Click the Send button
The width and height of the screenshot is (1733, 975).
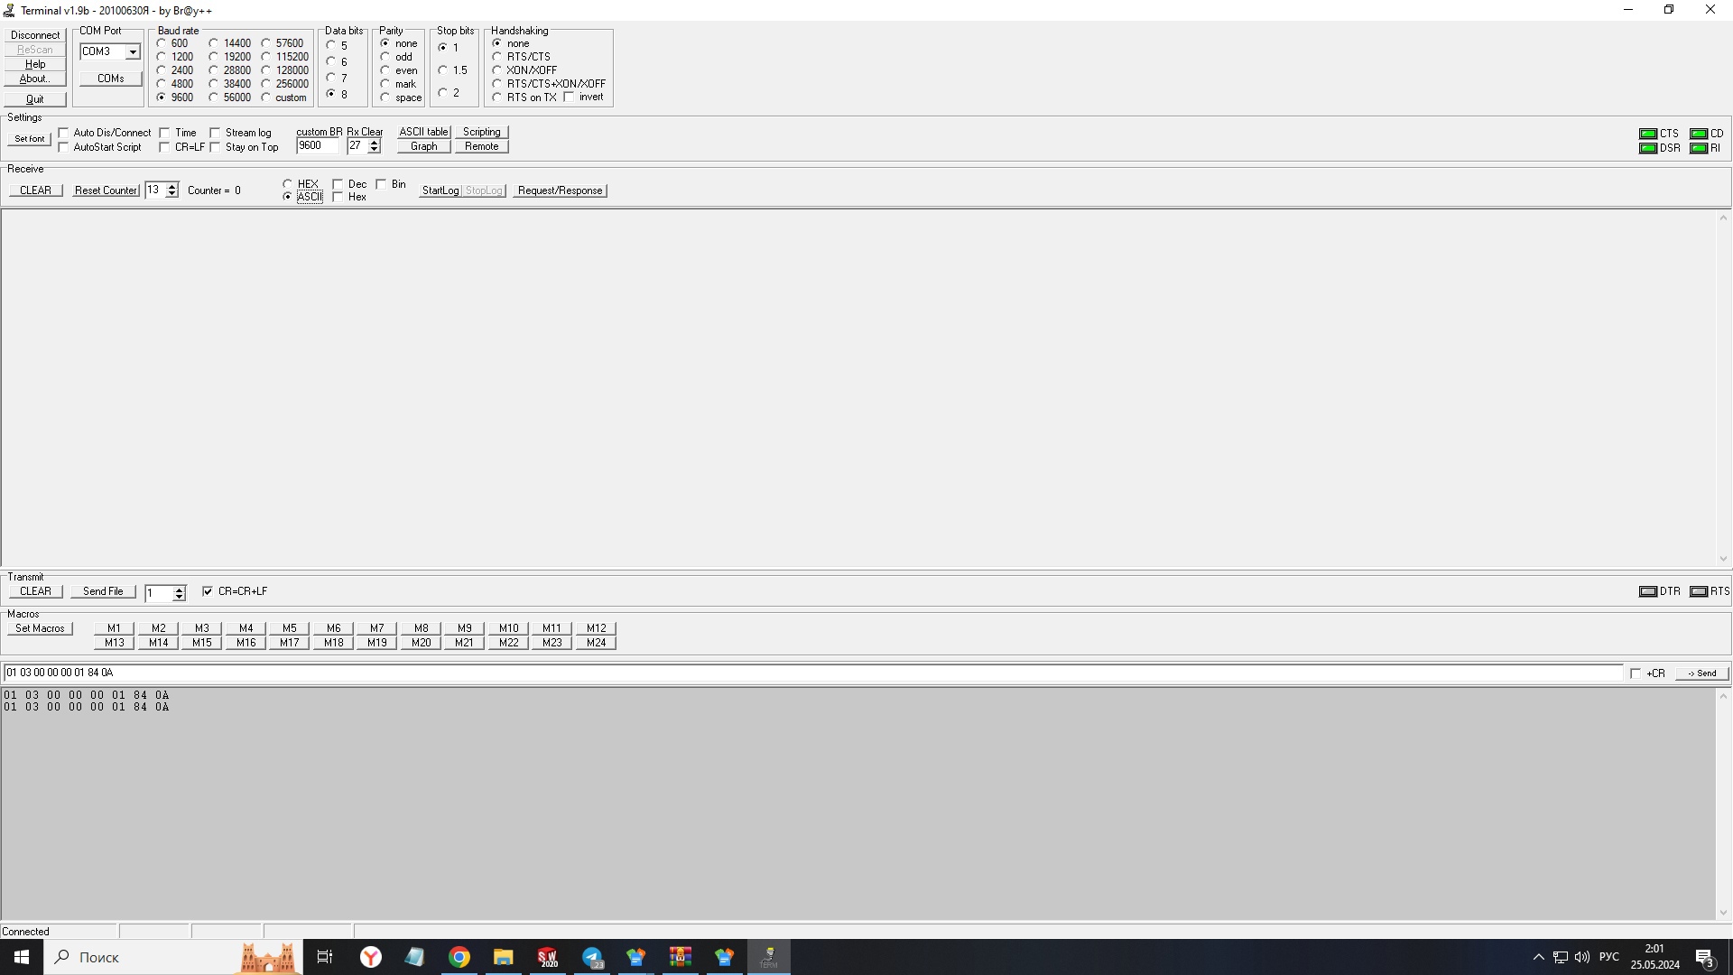click(1701, 673)
